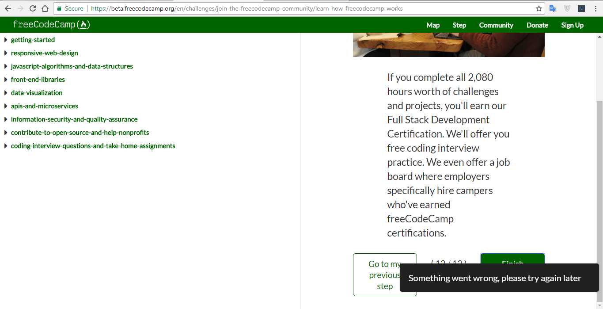Screen dimensions: 603x309
Task: Reload the page
Action: [x=32, y=8]
